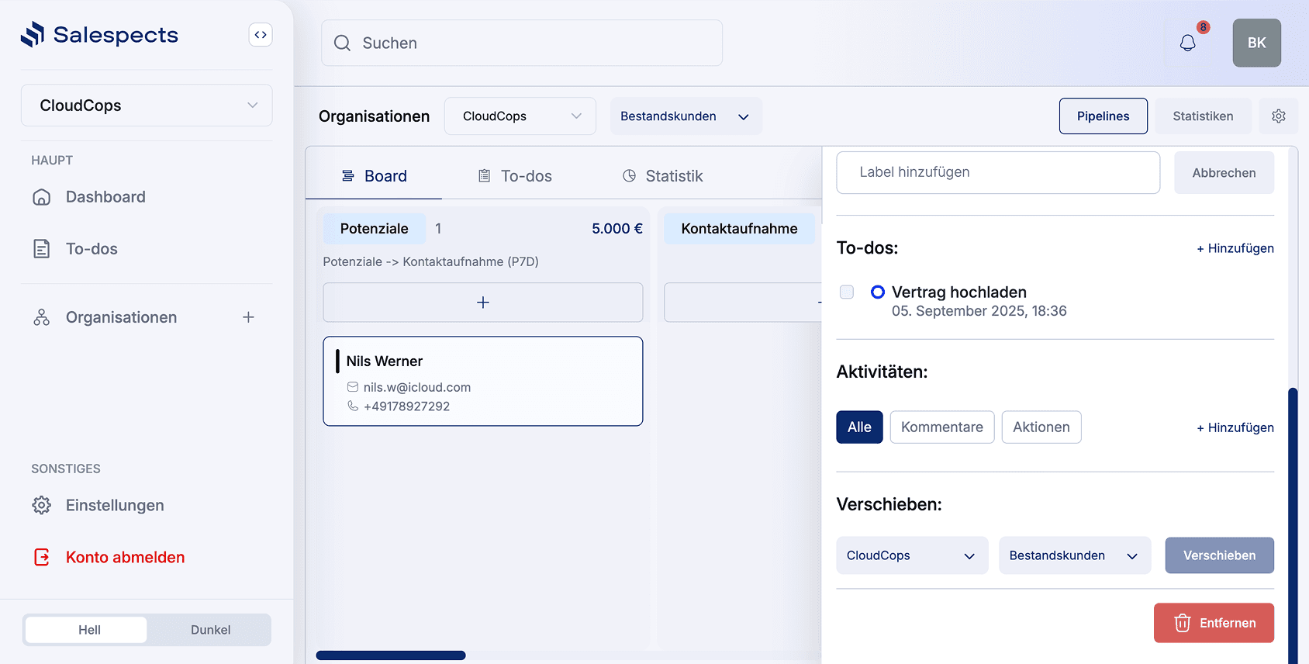Open the Bestandskunden dropdown under Verschieben

tap(1072, 555)
